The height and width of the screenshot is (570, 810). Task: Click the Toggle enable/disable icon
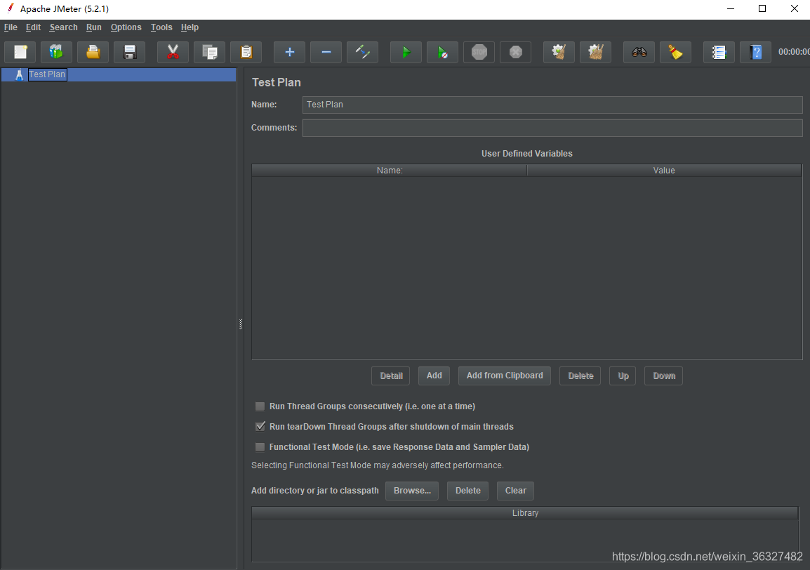(x=362, y=52)
